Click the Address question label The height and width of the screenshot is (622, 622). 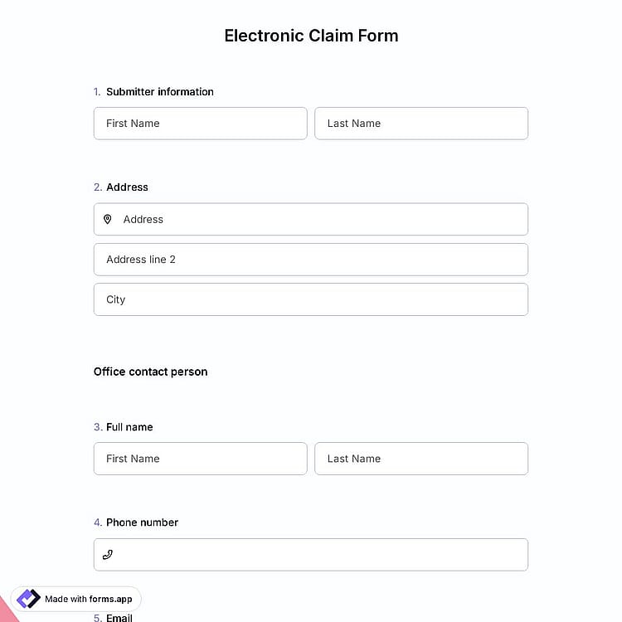coord(127,187)
